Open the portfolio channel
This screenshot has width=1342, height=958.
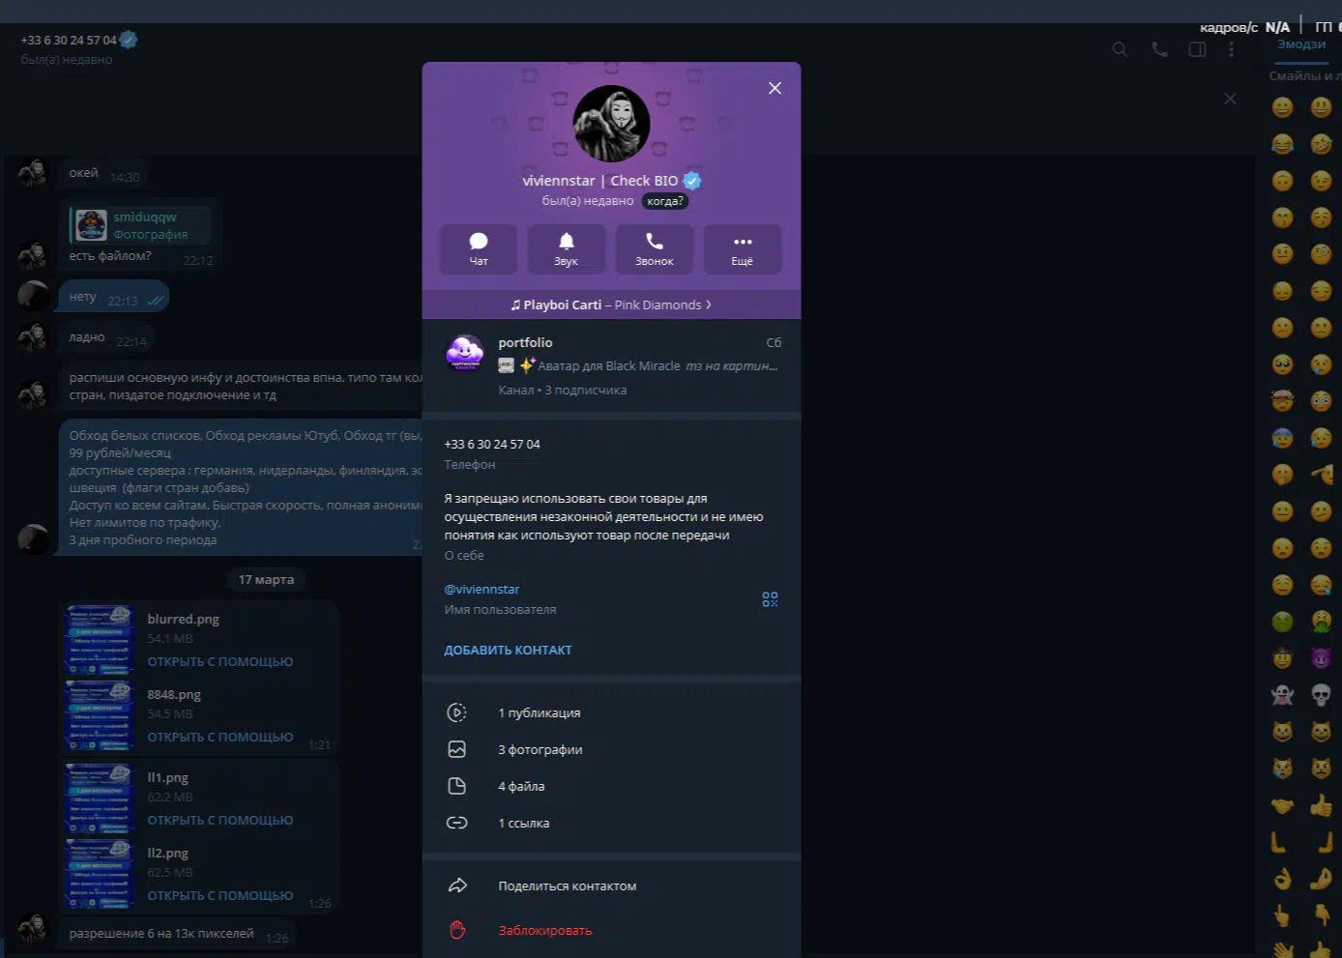pyautogui.click(x=611, y=365)
